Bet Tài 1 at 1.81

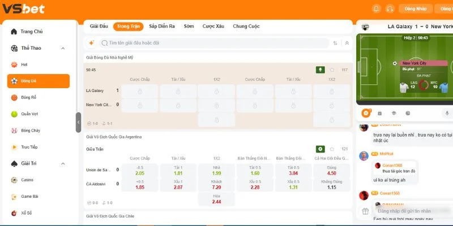click(178, 171)
